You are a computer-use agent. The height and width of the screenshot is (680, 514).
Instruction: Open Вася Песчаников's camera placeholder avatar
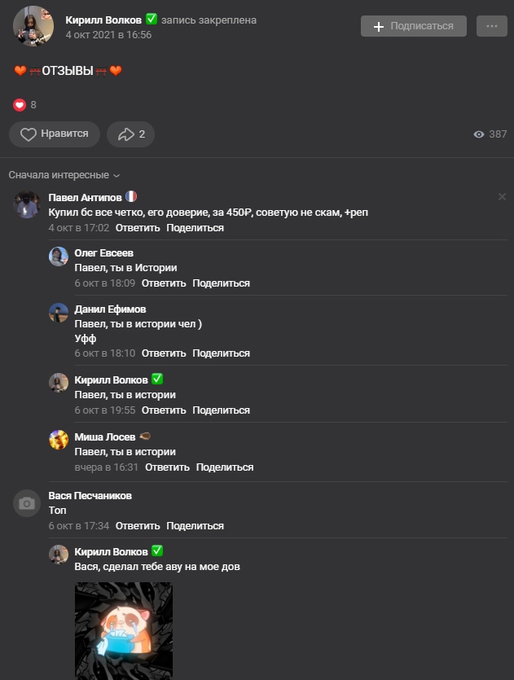[x=27, y=503]
